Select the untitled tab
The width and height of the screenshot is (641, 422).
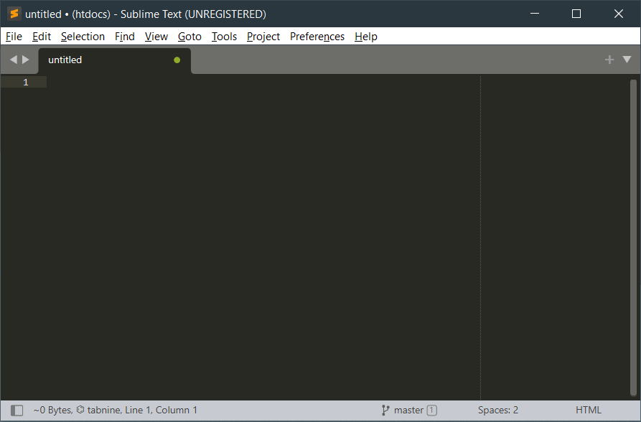tap(114, 60)
